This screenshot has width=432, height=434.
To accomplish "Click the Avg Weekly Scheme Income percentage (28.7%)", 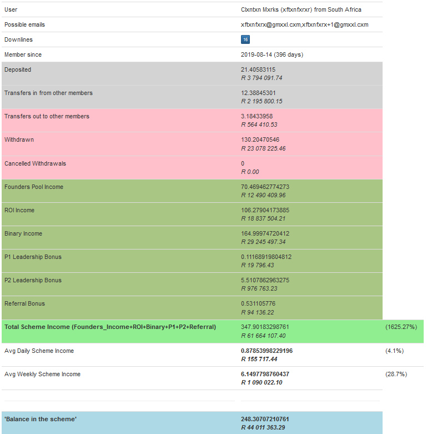I will (x=396, y=374).
